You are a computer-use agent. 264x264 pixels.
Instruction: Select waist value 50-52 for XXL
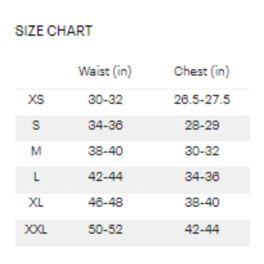[106, 229]
